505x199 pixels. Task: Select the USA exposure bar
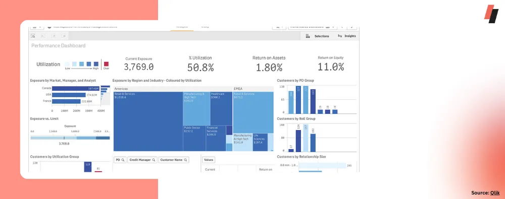[69, 95]
